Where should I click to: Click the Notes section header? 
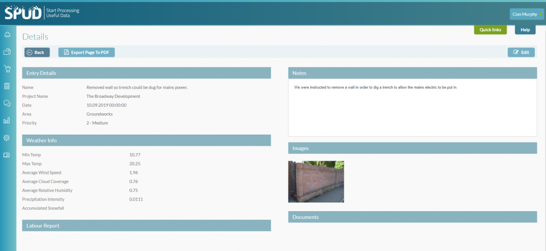[413, 73]
